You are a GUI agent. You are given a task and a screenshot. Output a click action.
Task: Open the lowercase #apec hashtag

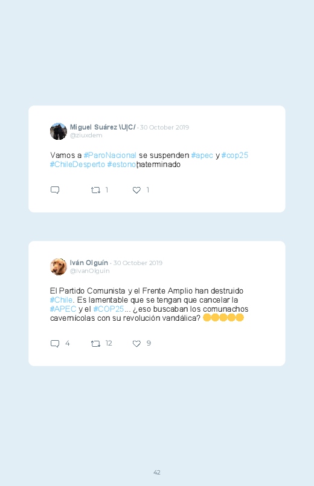click(202, 156)
